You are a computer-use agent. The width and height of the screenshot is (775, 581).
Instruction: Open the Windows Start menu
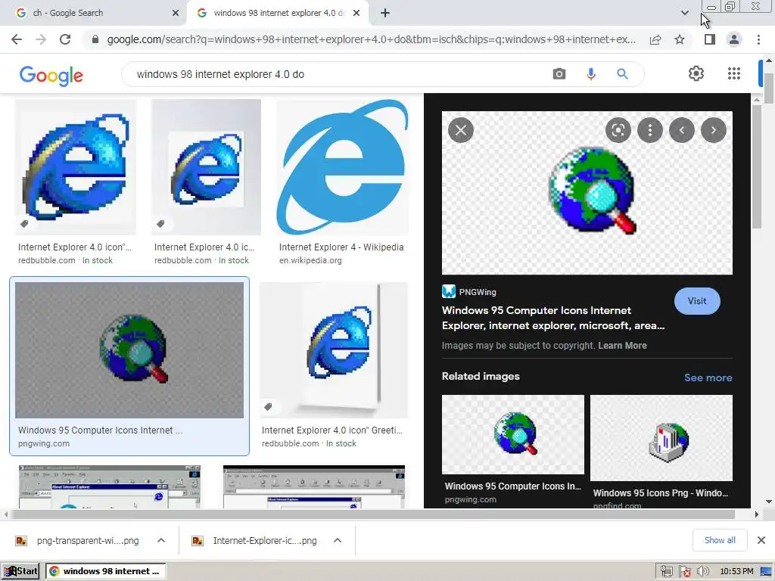[21, 571]
